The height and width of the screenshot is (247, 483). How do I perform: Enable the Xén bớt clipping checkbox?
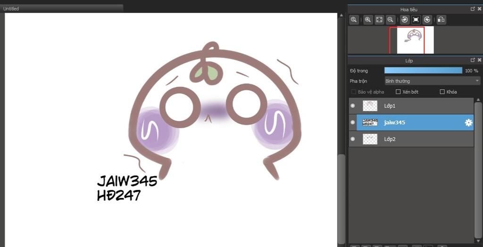pos(398,92)
